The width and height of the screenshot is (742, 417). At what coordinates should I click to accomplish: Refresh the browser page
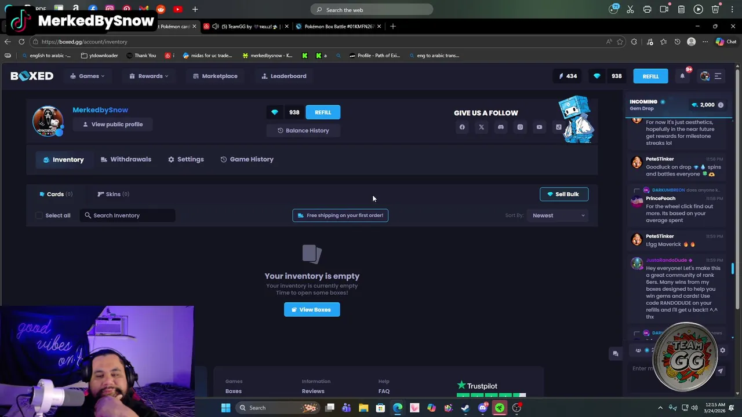pyautogui.click(x=21, y=42)
